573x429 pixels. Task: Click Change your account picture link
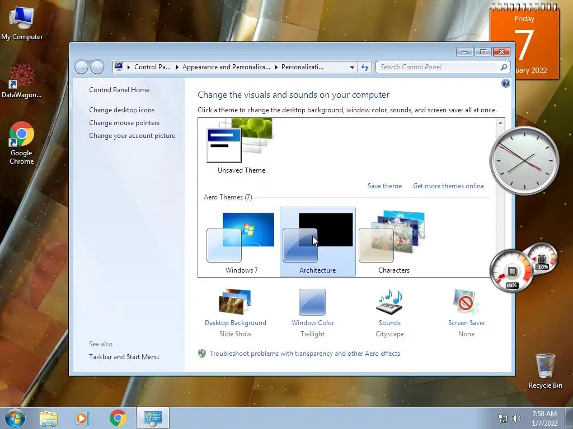click(x=132, y=136)
